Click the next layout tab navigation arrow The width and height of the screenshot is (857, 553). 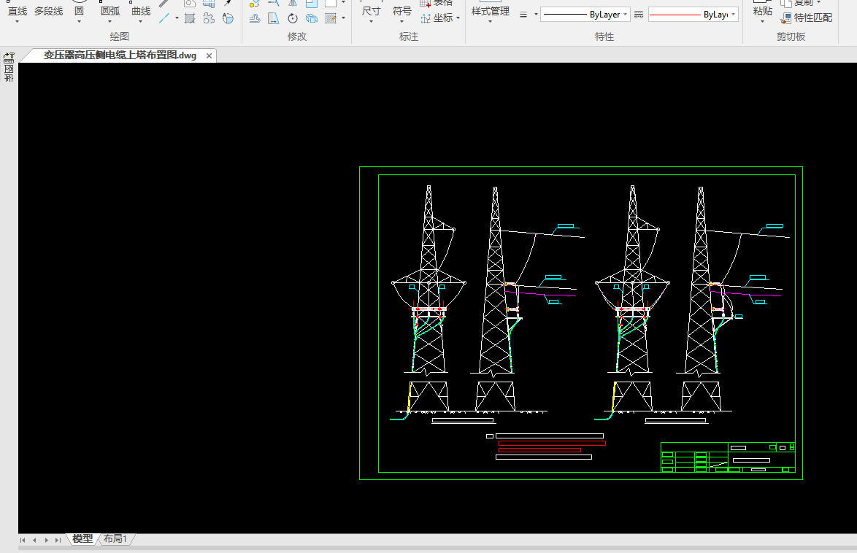(x=46, y=540)
